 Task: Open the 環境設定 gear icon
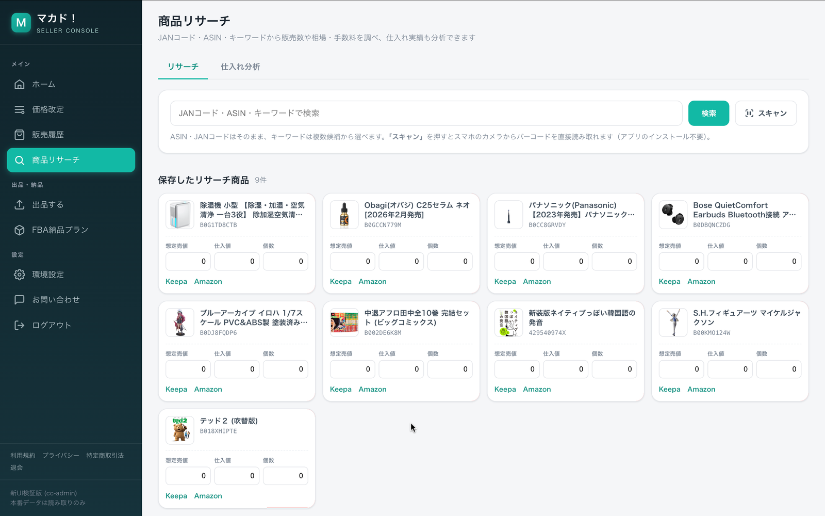tap(20, 275)
